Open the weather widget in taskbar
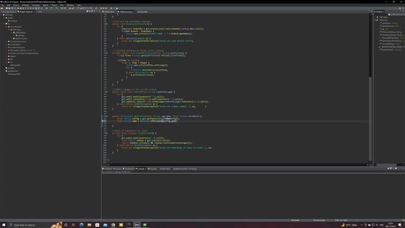The width and height of the screenshot is (405, 228). click(349, 225)
